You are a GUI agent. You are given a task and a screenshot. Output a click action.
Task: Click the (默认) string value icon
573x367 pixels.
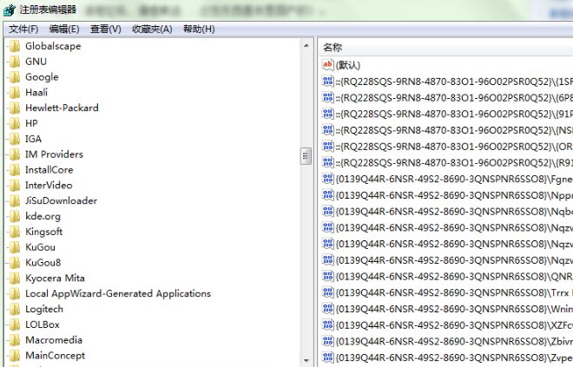(x=328, y=65)
